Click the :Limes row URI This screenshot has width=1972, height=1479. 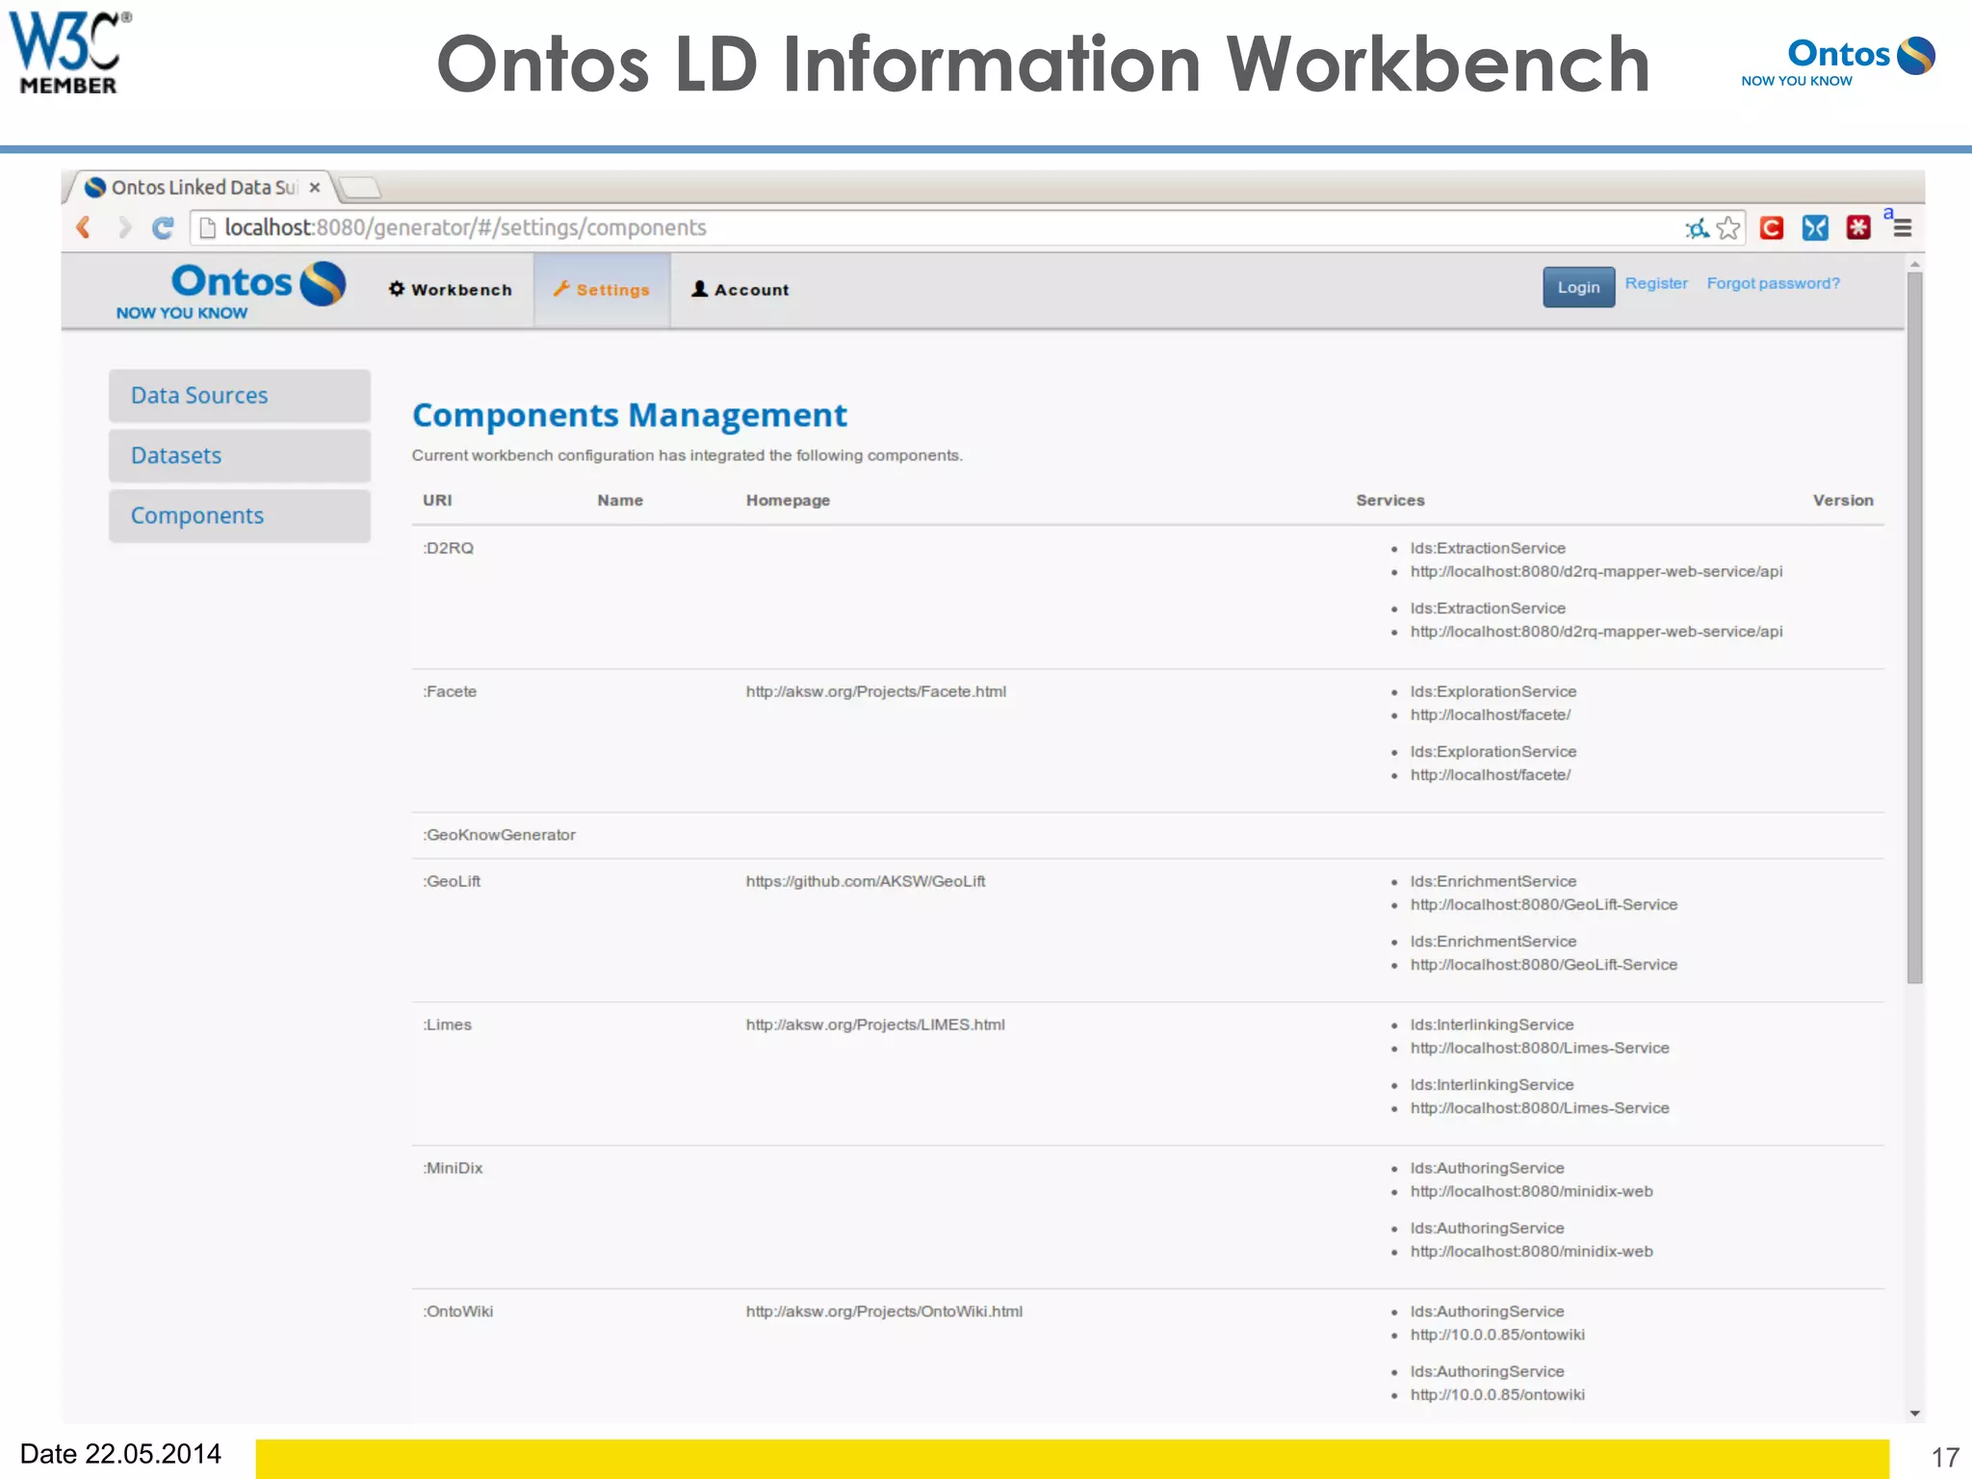click(x=447, y=1025)
